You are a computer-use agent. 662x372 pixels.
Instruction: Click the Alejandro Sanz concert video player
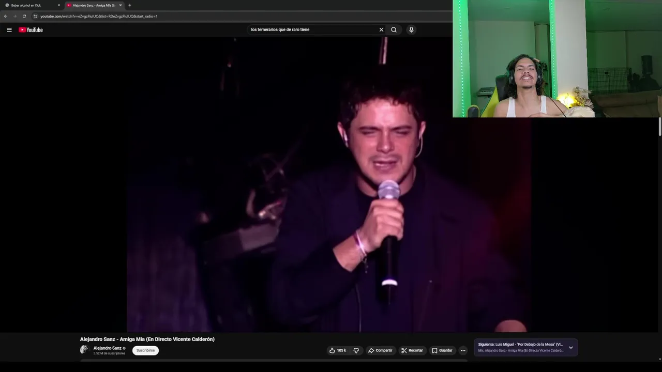(330, 184)
